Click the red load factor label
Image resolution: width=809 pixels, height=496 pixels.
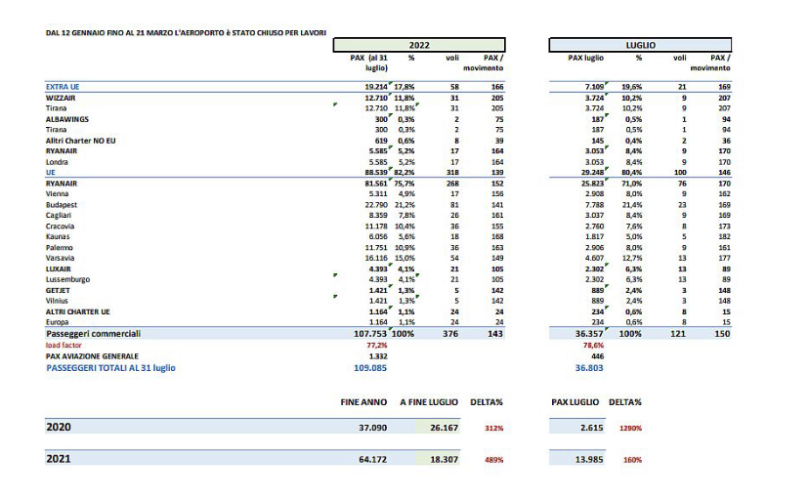point(64,346)
